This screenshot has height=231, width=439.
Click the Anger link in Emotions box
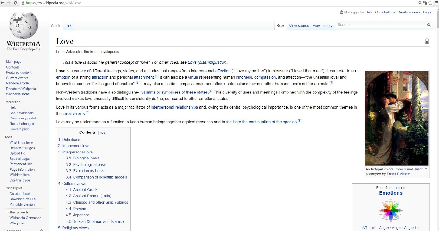(384, 228)
